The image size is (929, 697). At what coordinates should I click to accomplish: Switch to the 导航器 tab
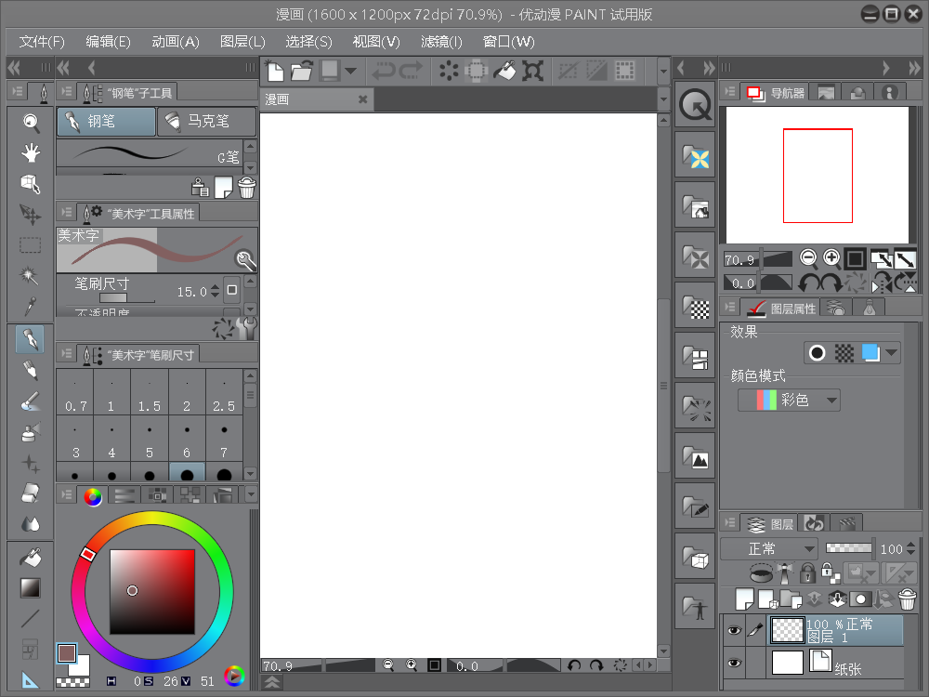pos(777,92)
